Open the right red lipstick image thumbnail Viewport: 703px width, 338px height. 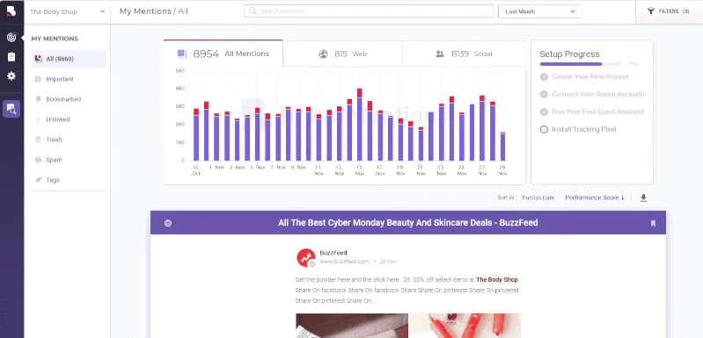point(465,326)
